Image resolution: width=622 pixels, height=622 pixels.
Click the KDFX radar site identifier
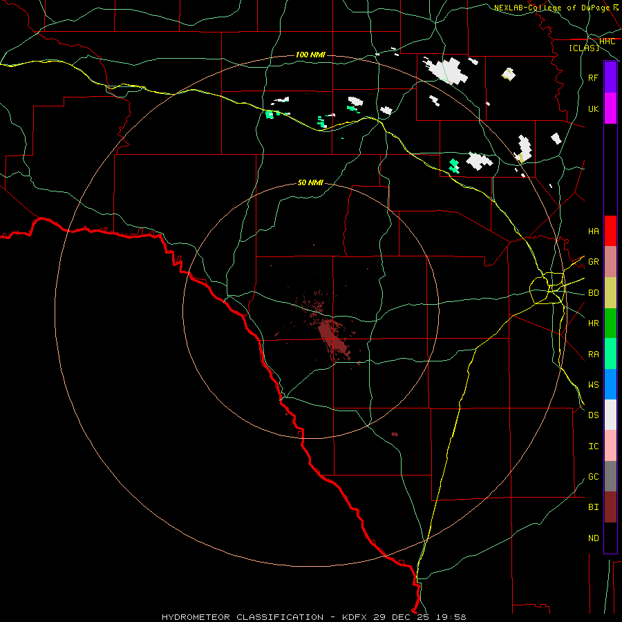[355, 617]
